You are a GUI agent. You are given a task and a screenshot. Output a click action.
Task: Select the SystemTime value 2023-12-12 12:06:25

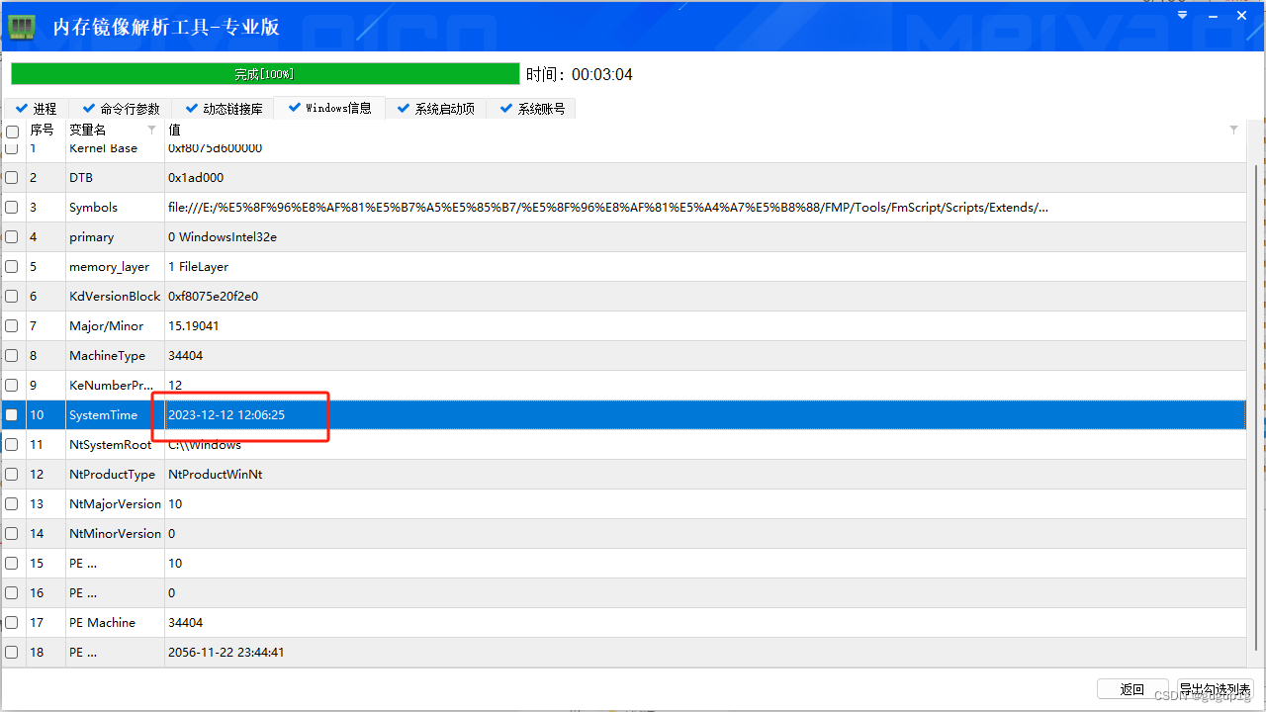coord(226,415)
